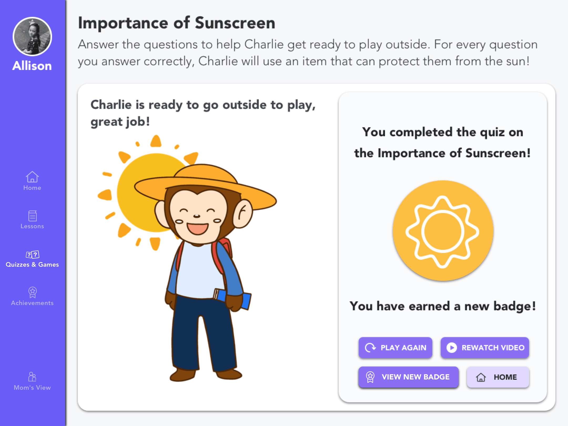Click the Home house icon in sidebar

click(x=32, y=177)
